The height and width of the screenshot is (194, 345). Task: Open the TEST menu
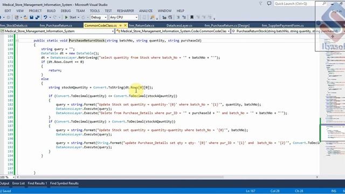coord(108,11)
